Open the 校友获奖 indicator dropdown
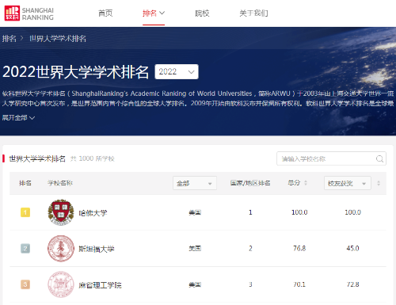Image resolution: width=396 pixels, height=305 pixels. [348, 183]
